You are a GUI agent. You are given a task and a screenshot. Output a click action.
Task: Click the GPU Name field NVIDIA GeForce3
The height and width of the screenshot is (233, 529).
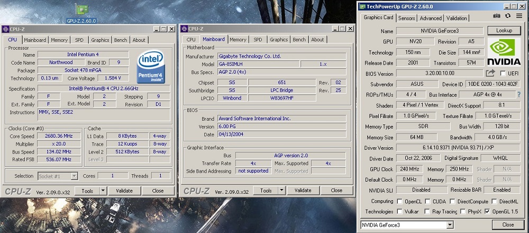pos(440,31)
